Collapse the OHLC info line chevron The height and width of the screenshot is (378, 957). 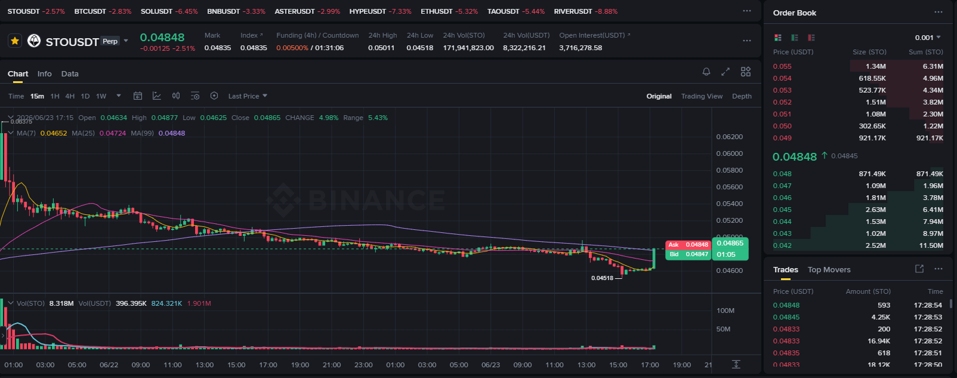(x=11, y=118)
